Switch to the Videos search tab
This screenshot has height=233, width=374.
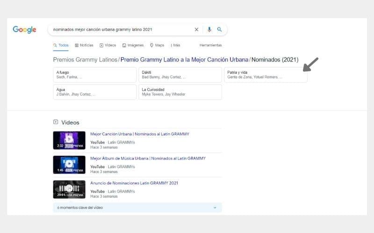(x=108, y=45)
